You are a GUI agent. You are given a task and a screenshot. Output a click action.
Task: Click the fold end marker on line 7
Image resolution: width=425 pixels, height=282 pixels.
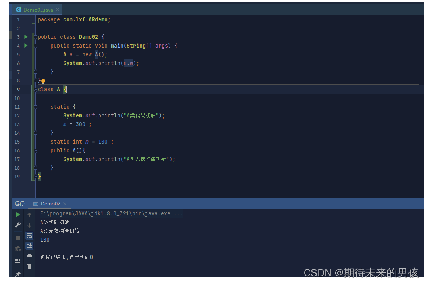[35, 72]
